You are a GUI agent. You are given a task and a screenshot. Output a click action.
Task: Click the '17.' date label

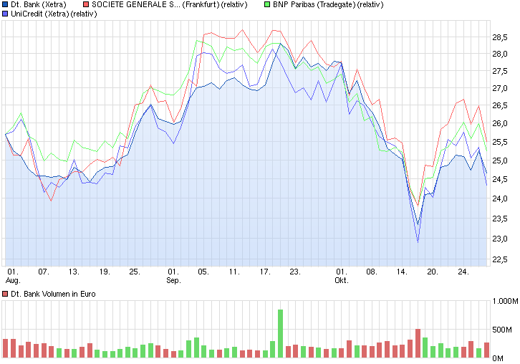[x=264, y=272]
